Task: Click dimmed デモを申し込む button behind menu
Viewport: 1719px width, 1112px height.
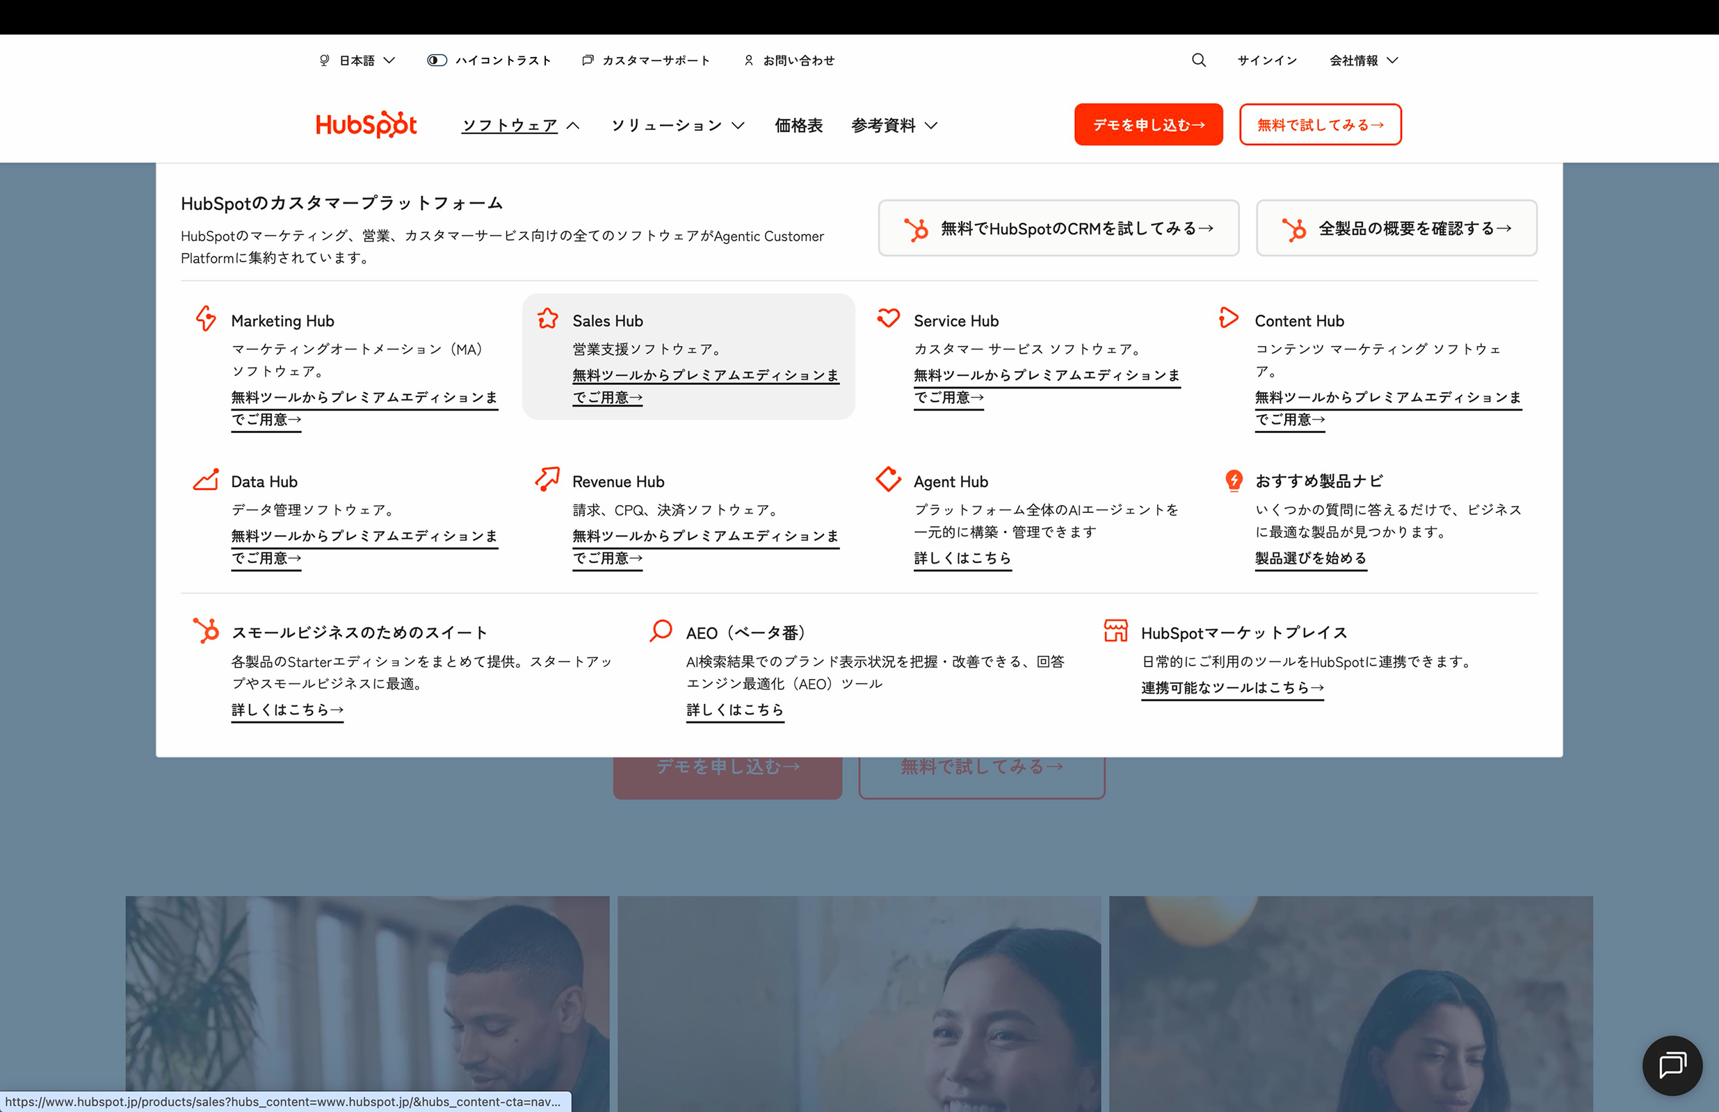Action: [727, 777]
